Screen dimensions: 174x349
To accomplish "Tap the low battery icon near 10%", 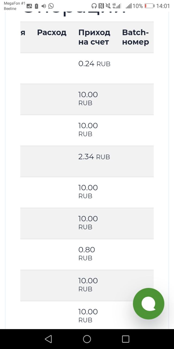I will 149,6.
